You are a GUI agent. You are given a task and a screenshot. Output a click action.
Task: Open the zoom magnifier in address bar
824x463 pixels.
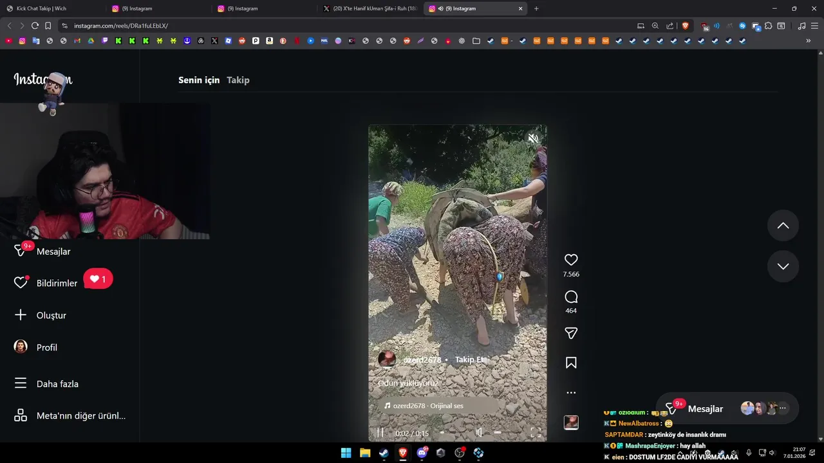[x=655, y=26]
